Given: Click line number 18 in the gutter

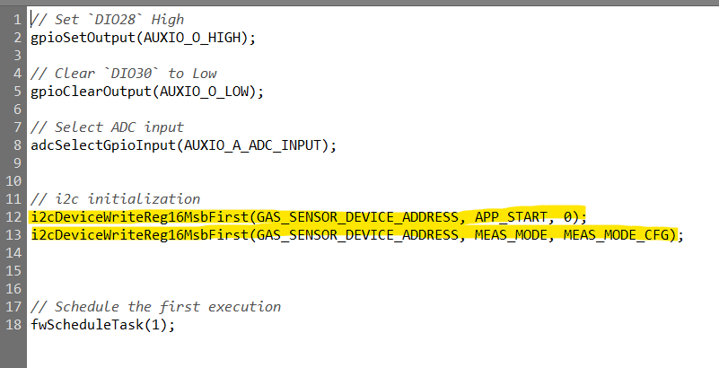Looking at the screenshot, I should pos(13,325).
